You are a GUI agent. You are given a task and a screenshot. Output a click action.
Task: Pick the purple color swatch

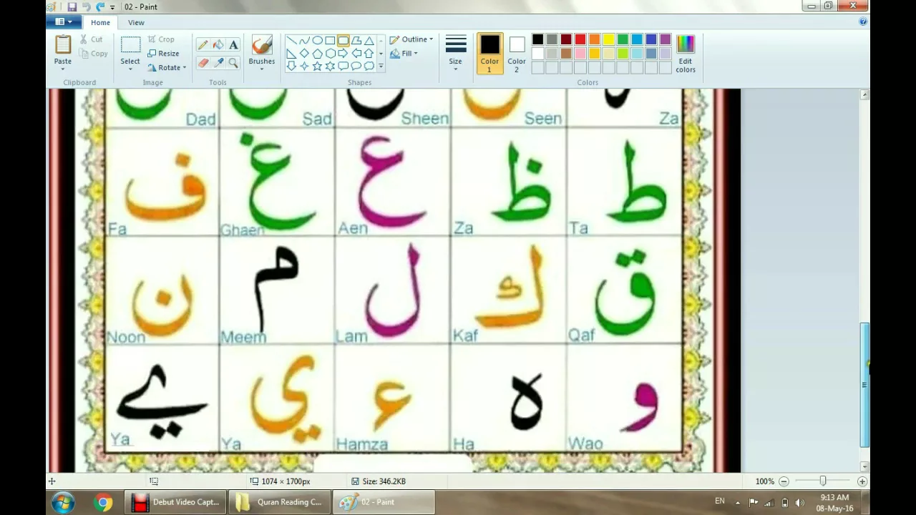coord(665,39)
